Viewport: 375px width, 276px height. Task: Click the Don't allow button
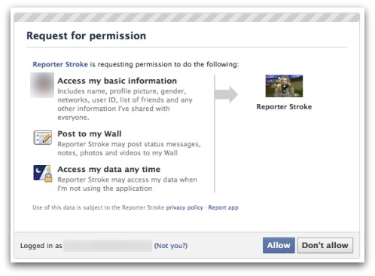325,245
